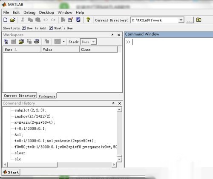Image resolution: width=213 pixels, height=179 pixels.
Task: Click the Workspace New variable icon
Action: click(x=6, y=42)
